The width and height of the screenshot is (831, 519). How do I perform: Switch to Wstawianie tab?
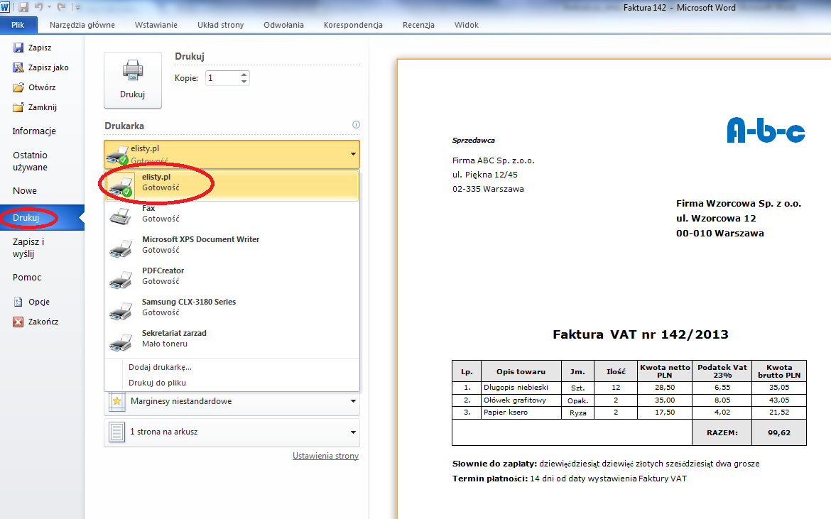156,25
